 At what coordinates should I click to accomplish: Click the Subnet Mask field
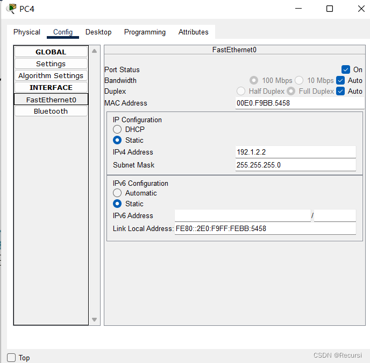296,165
